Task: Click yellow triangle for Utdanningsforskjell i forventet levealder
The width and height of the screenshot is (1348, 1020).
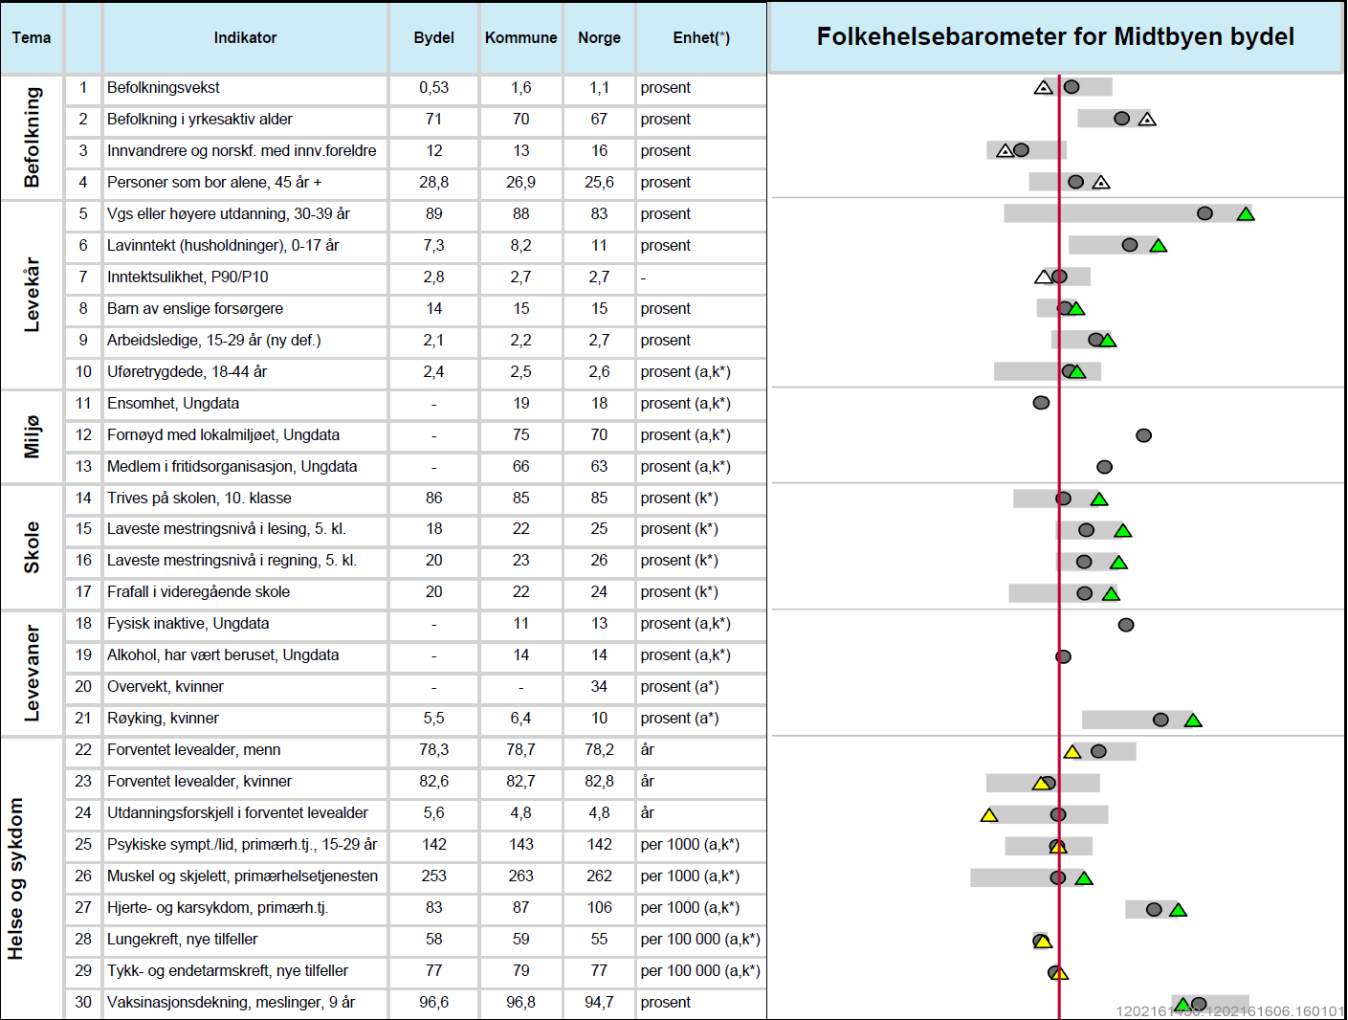Action: 989,815
